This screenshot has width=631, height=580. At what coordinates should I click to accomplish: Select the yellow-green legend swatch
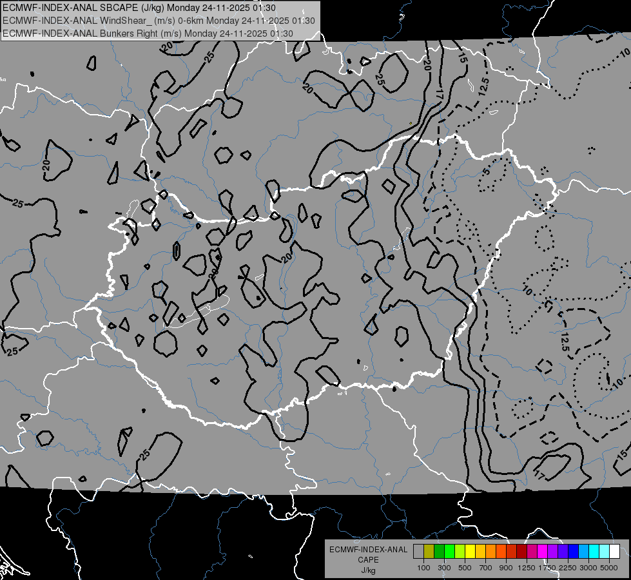click(460, 552)
